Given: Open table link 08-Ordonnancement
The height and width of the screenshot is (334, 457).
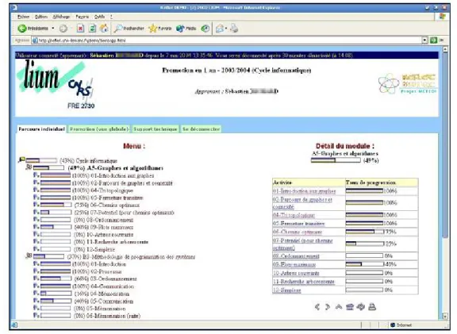Looking at the screenshot, I should 296,256.
